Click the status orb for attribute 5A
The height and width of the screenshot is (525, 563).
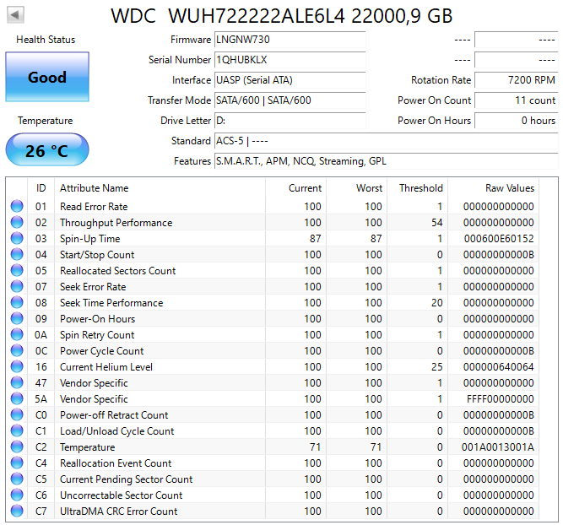[17, 398]
